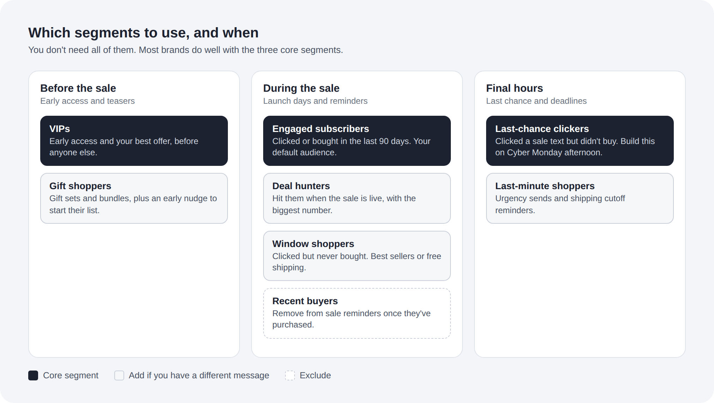Click the 'Early access and teasers' subtitle
Screen dimensions: 714x403
pos(87,101)
